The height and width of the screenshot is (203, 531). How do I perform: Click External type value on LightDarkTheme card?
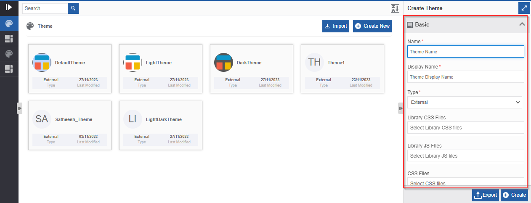142,137
